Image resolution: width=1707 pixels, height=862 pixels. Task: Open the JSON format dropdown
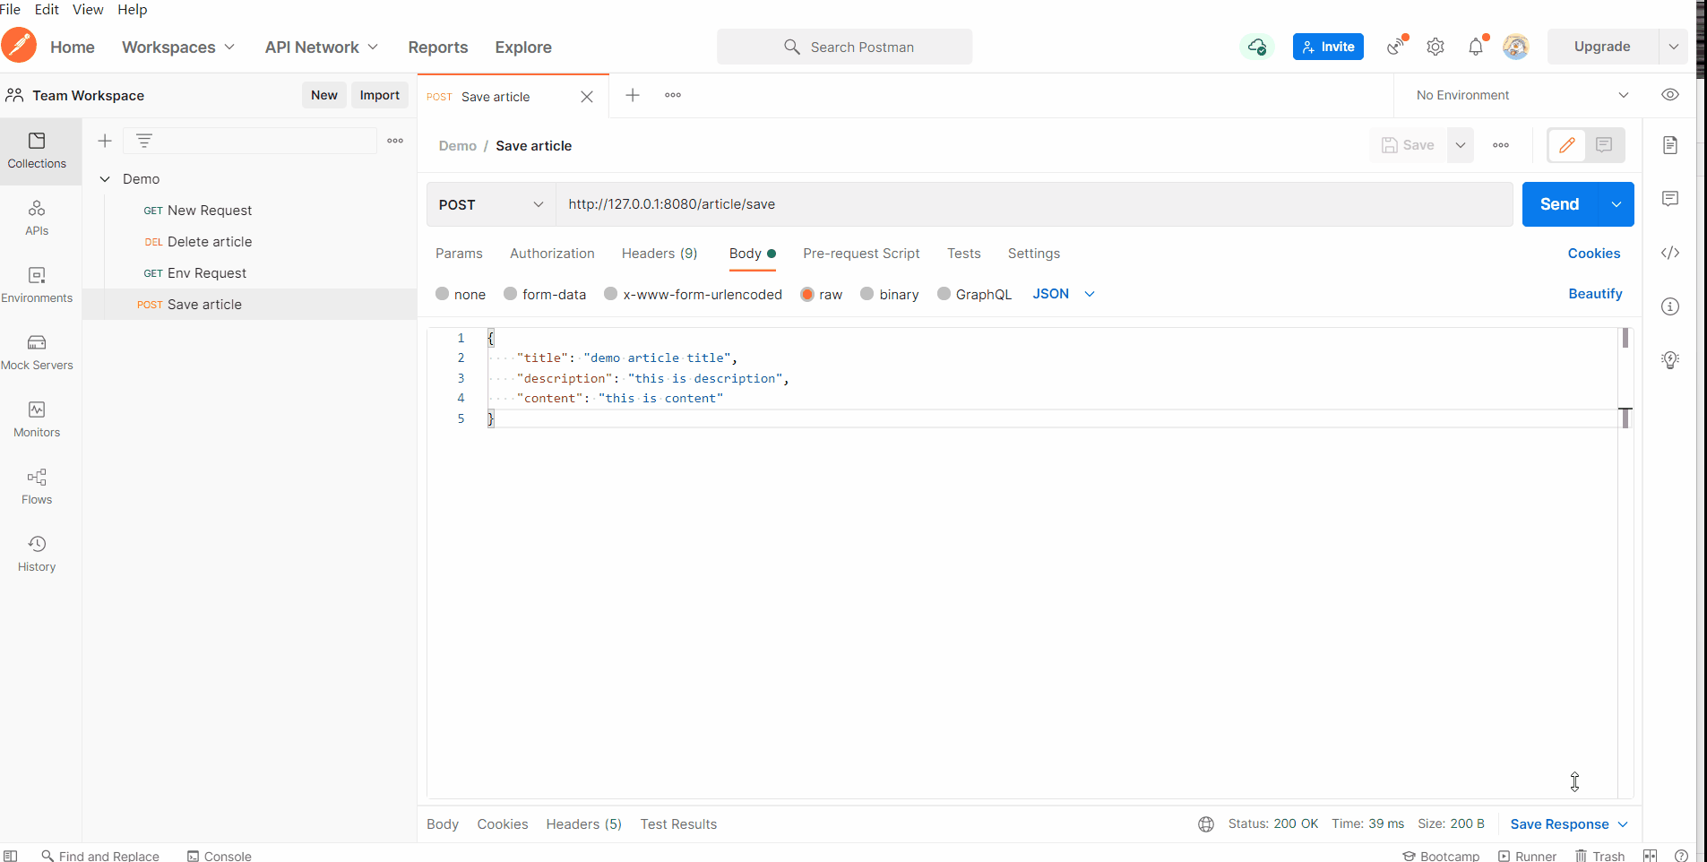(x=1062, y=294)
